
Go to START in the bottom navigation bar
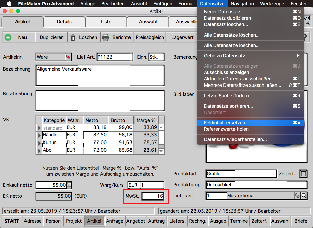click(x=12, y=221)
